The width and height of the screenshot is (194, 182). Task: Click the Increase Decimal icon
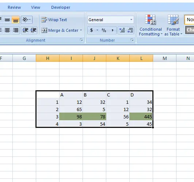(x=122, y=30)
